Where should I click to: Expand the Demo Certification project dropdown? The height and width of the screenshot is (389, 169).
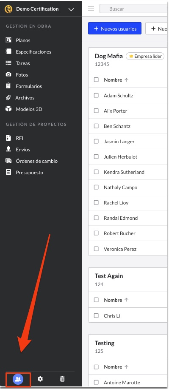coord(71,9)
